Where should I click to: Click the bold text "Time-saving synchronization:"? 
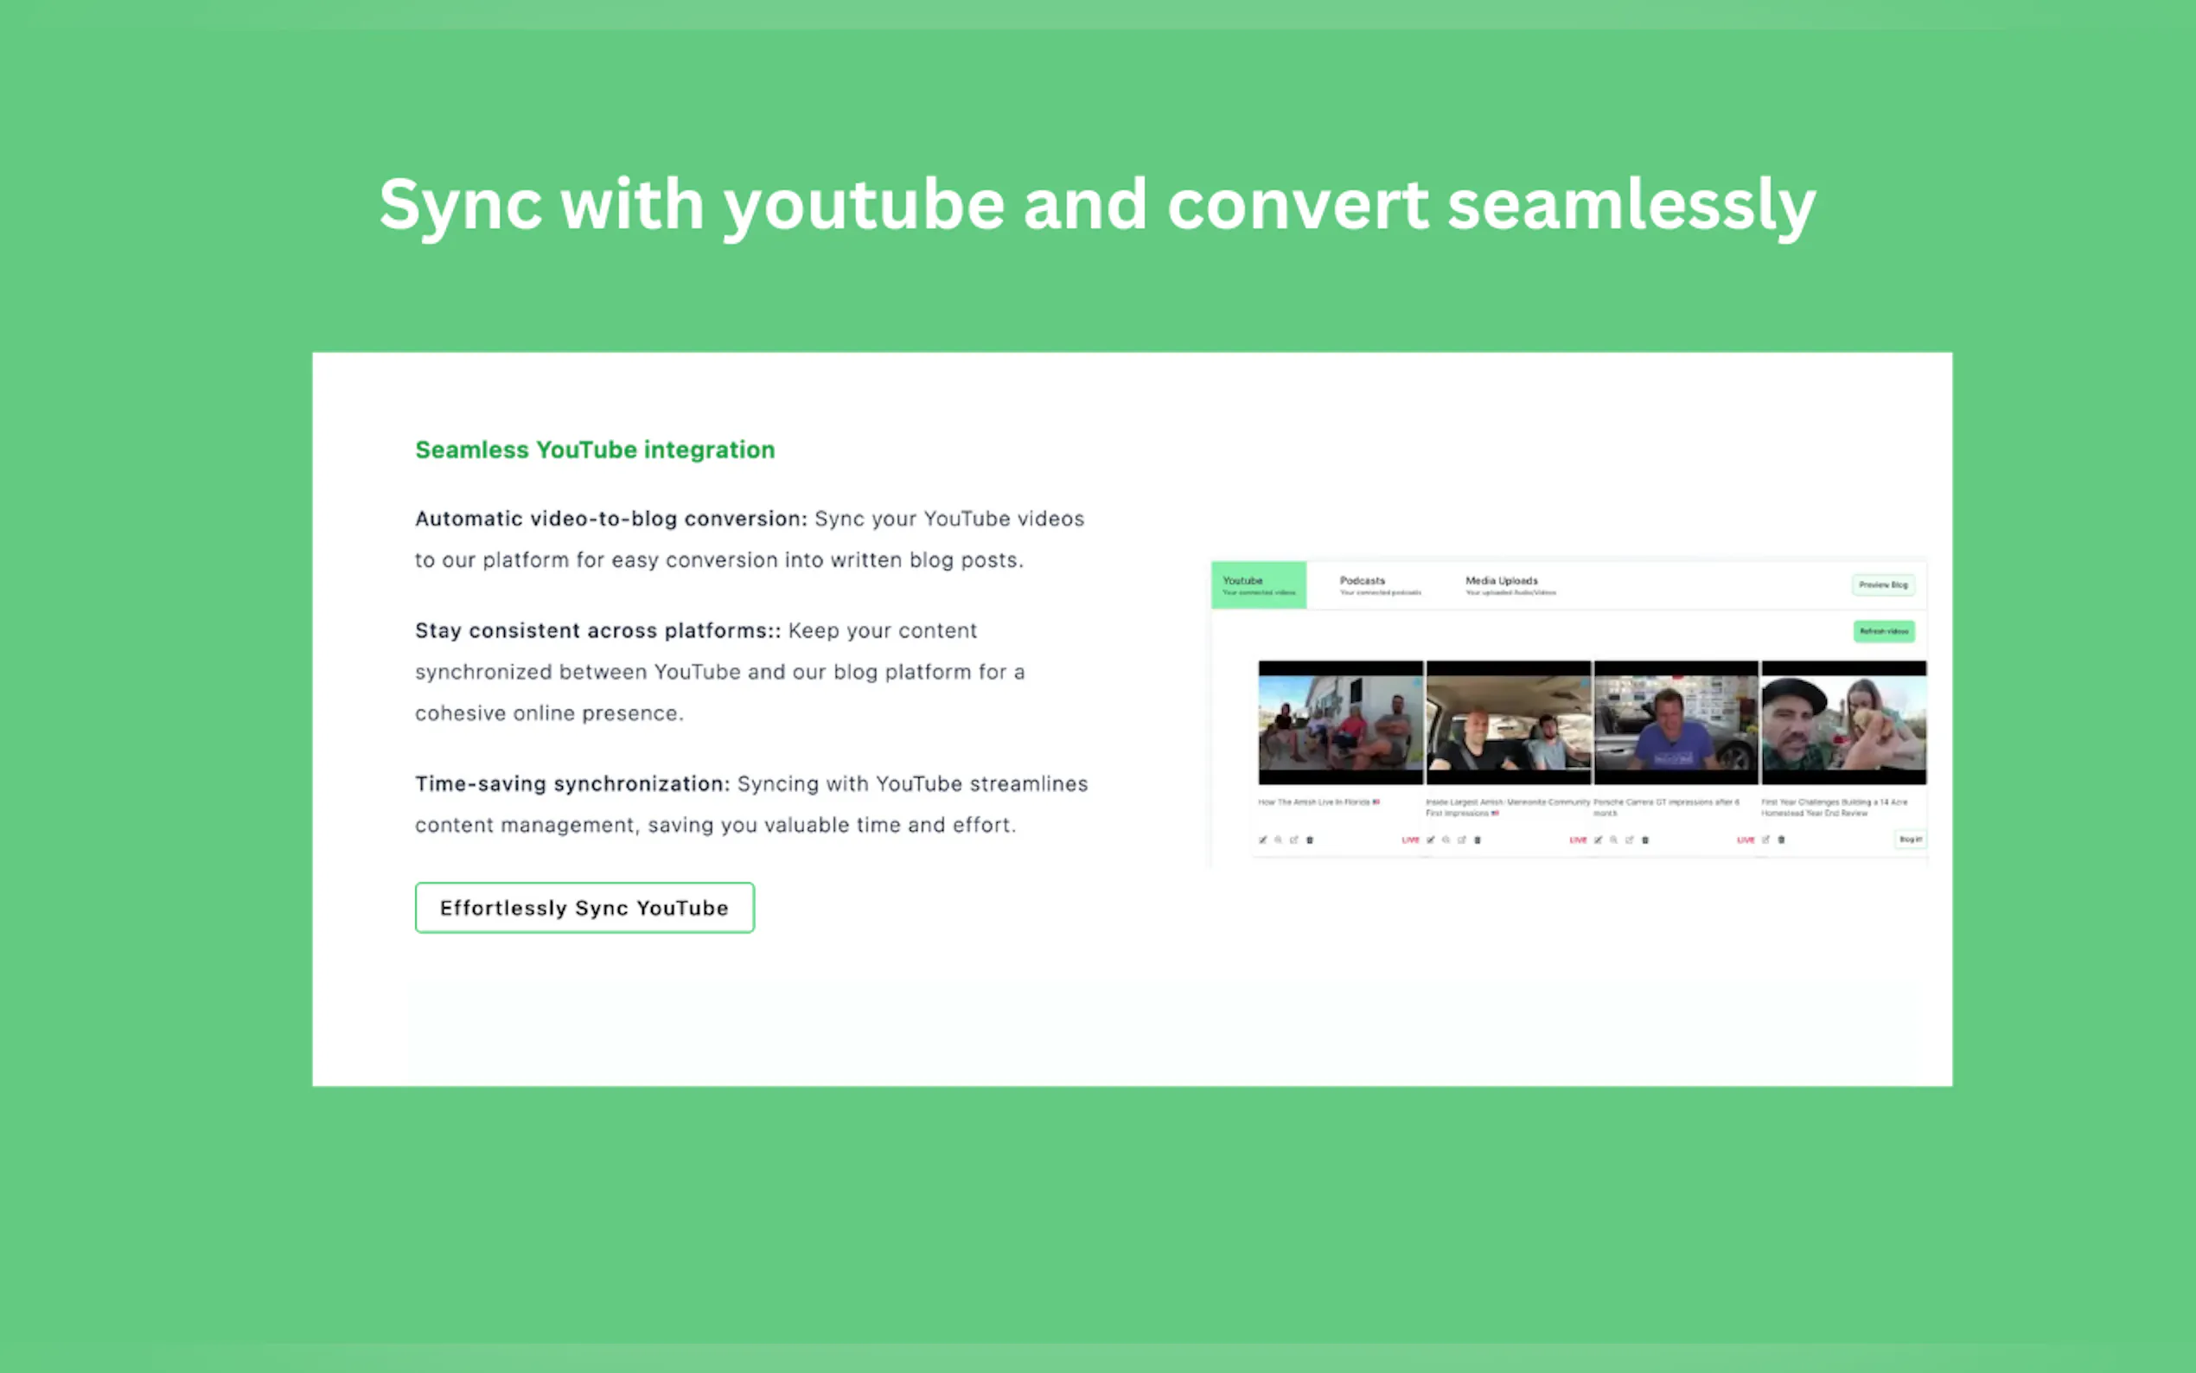click(573, 783)
